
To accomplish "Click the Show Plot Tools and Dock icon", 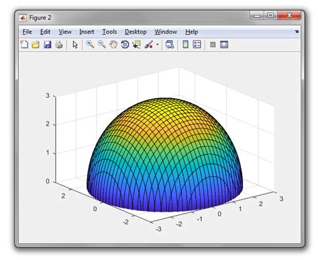I will [x=224, y=44].
